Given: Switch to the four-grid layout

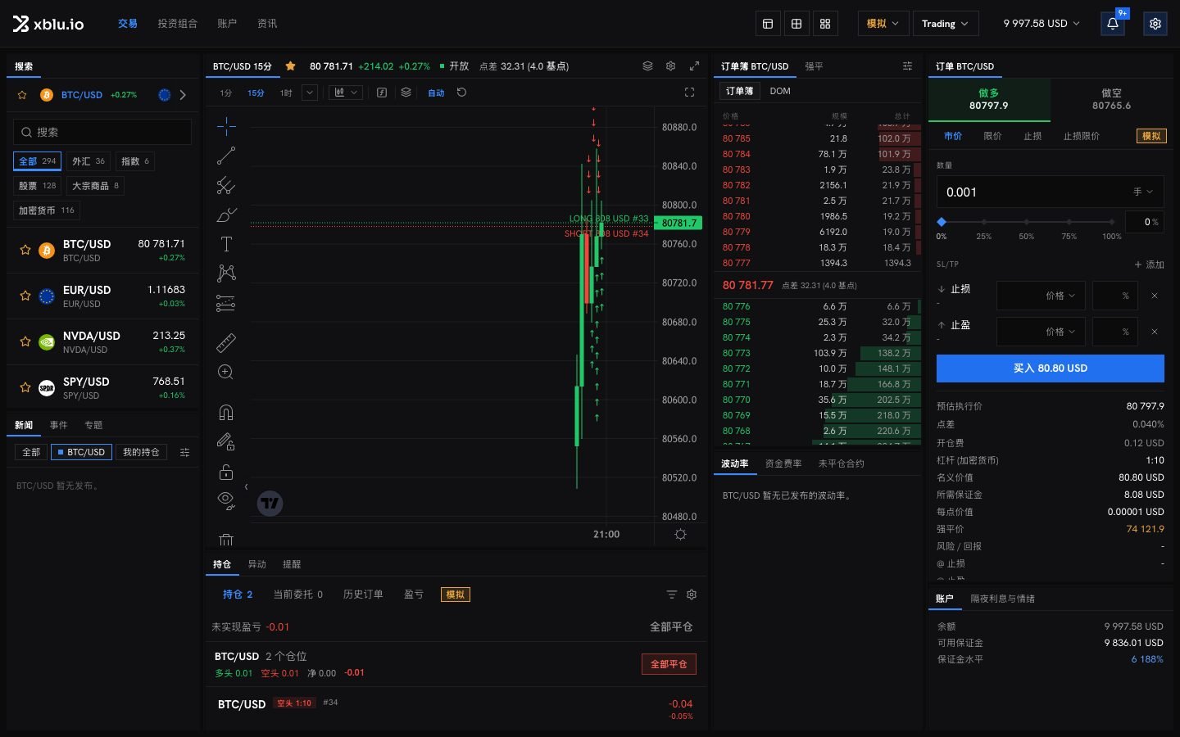Looking at the screenshot, I should [x=825, y=24].
